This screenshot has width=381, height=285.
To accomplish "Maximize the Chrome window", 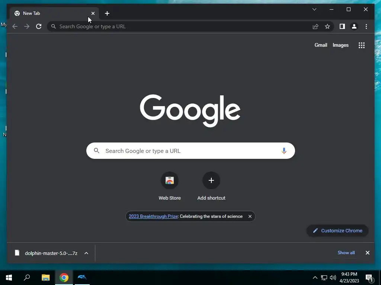I will (348, 9).
